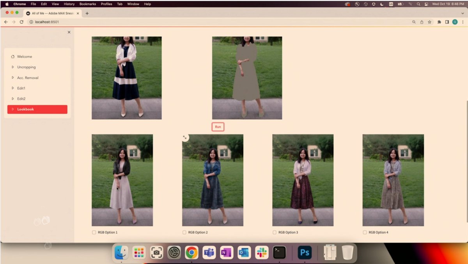Open the tab search chevron dropdown
Viewport: 468px width, 264px height.
(463, 13)
